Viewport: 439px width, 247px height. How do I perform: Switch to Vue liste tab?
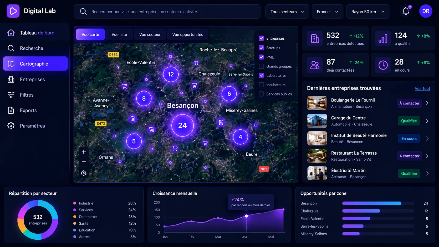119,34
